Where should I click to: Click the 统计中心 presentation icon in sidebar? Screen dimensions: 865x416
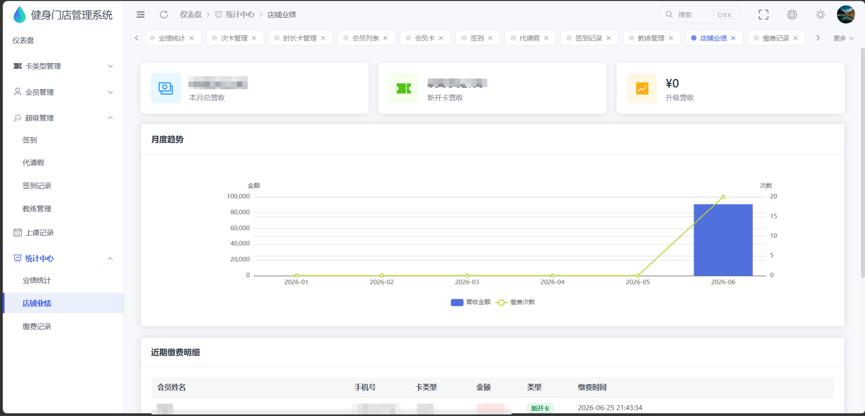[x=18, y=258]
